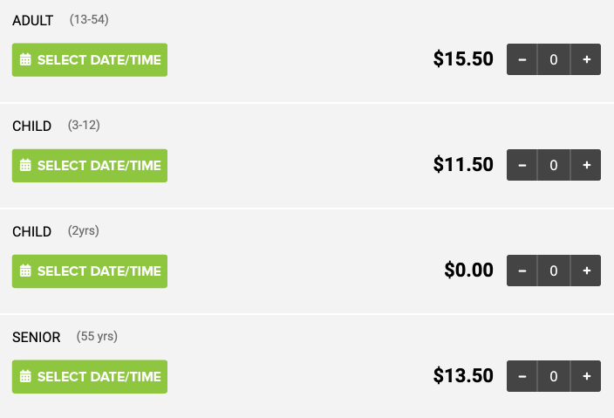Click calendar icon on Child (3-12) date button
This screenshot has width=614, height=418.
coord(25,165)
